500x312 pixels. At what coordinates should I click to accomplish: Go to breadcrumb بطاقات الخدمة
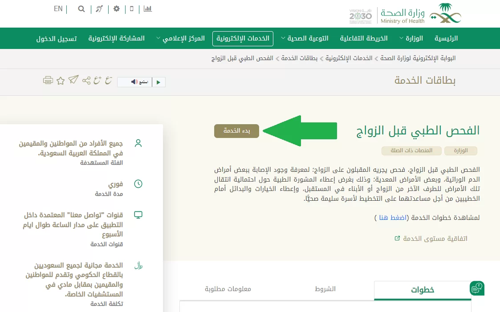[299, 58]
